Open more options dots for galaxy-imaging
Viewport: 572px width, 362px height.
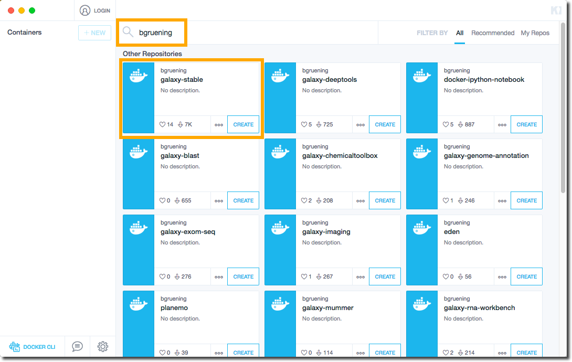click(x=361, y=277)
